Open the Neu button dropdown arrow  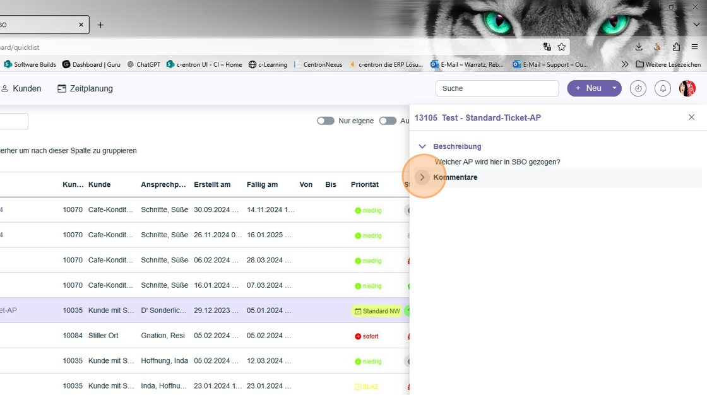point(614,88)
